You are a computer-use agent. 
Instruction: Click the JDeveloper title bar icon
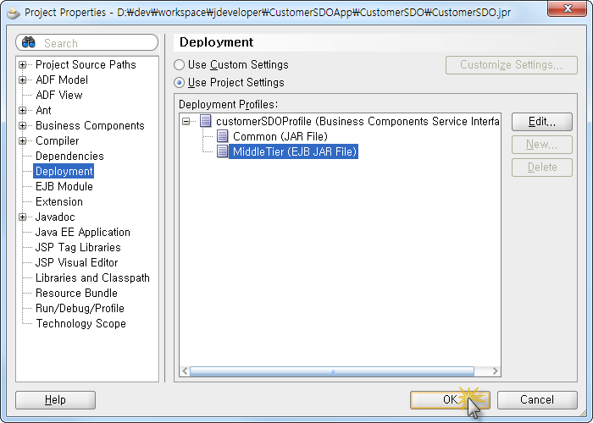[14, 14]
